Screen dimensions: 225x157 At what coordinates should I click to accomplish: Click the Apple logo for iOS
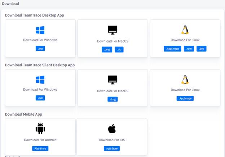[x=112, y=129]
